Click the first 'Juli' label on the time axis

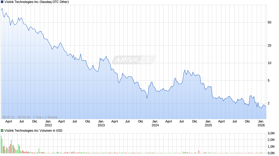[22, 122]
